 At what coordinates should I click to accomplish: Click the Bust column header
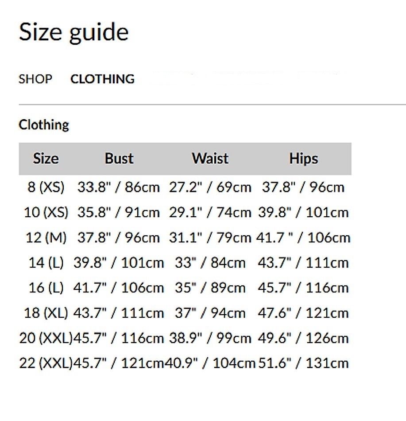(x=119, y=159)
